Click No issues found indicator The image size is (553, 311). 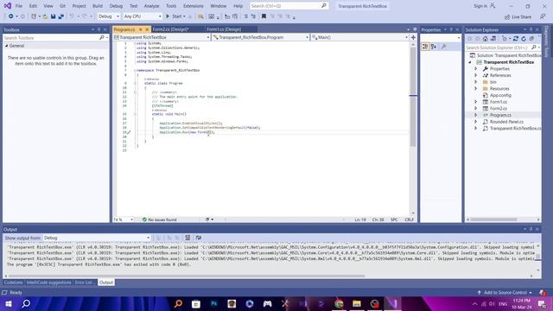pyautogui.click(x=159, y=219)
